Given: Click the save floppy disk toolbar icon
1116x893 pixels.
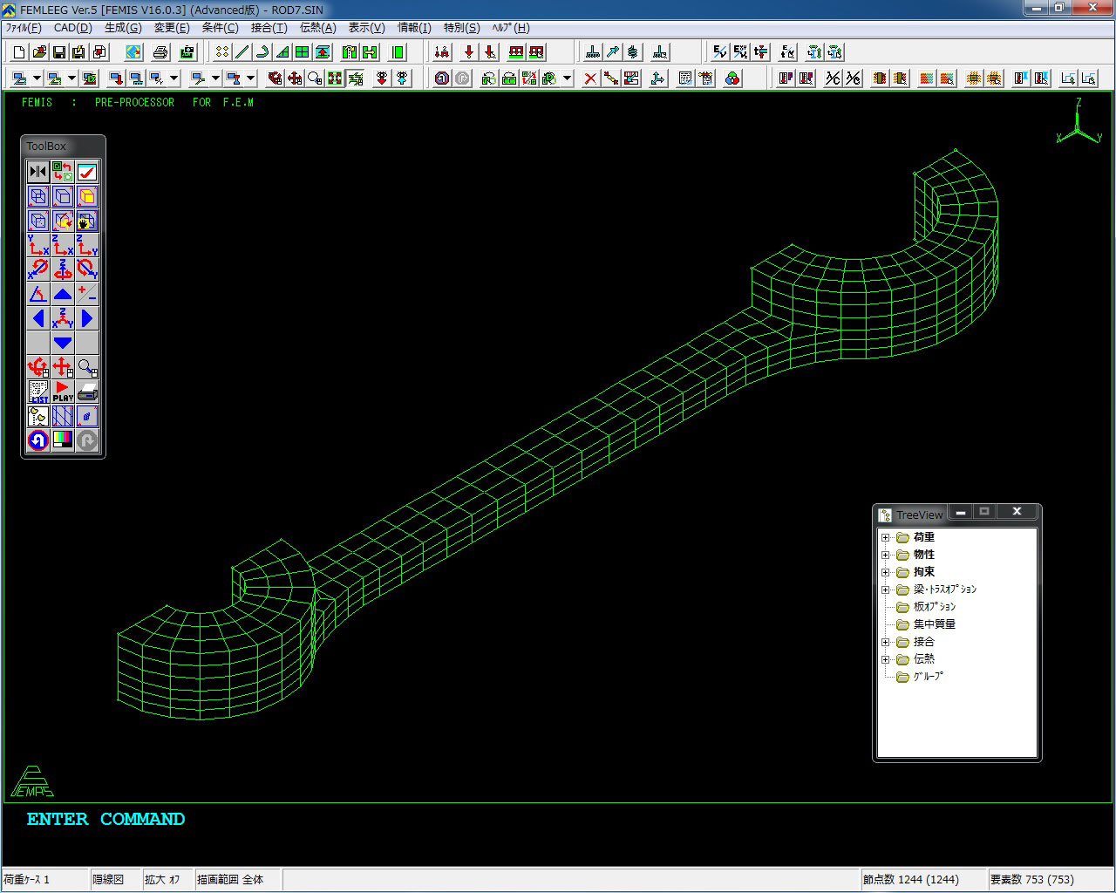Looking at the screenshot, I should click(60, 52).
